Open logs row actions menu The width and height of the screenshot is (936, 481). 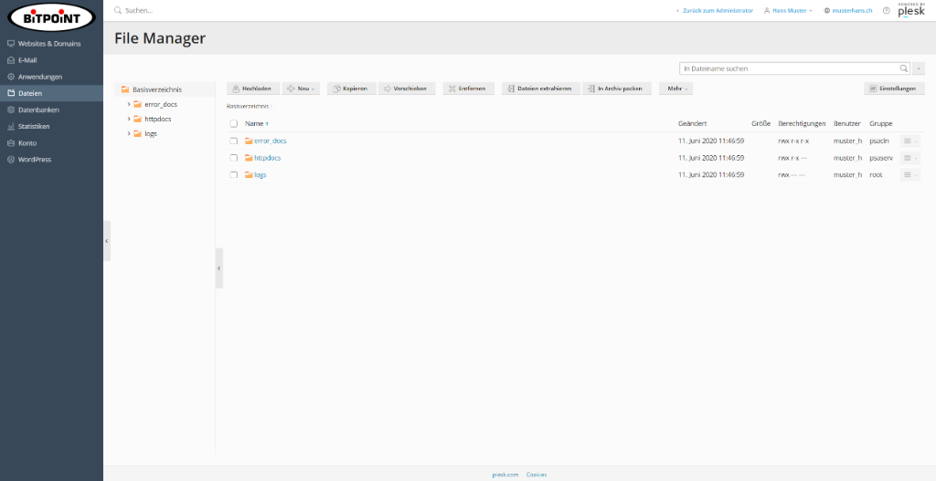pyautogui.click(x=909, y=174)
